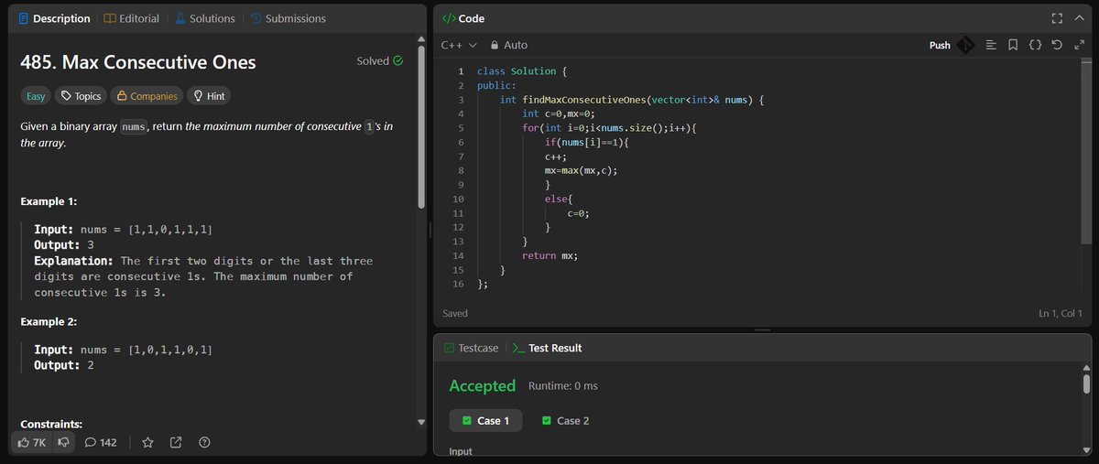
Task: Click the 'c=0;' code line
Action: point(577,213)
